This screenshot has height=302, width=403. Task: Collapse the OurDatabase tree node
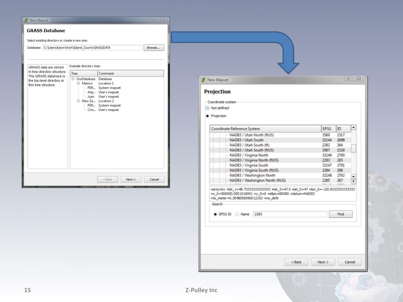[x=73, y=79]
